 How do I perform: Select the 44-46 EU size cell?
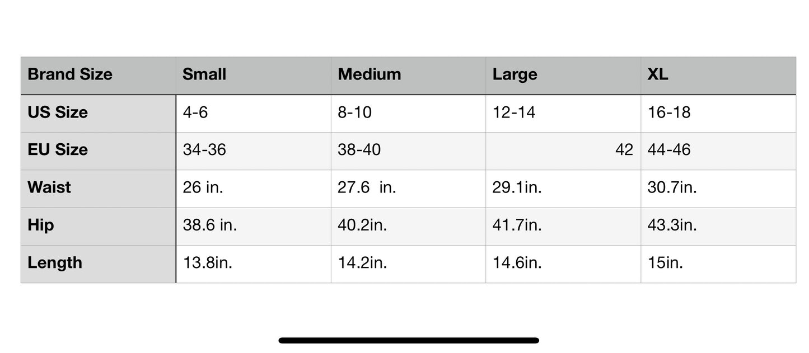click(718, 151)
